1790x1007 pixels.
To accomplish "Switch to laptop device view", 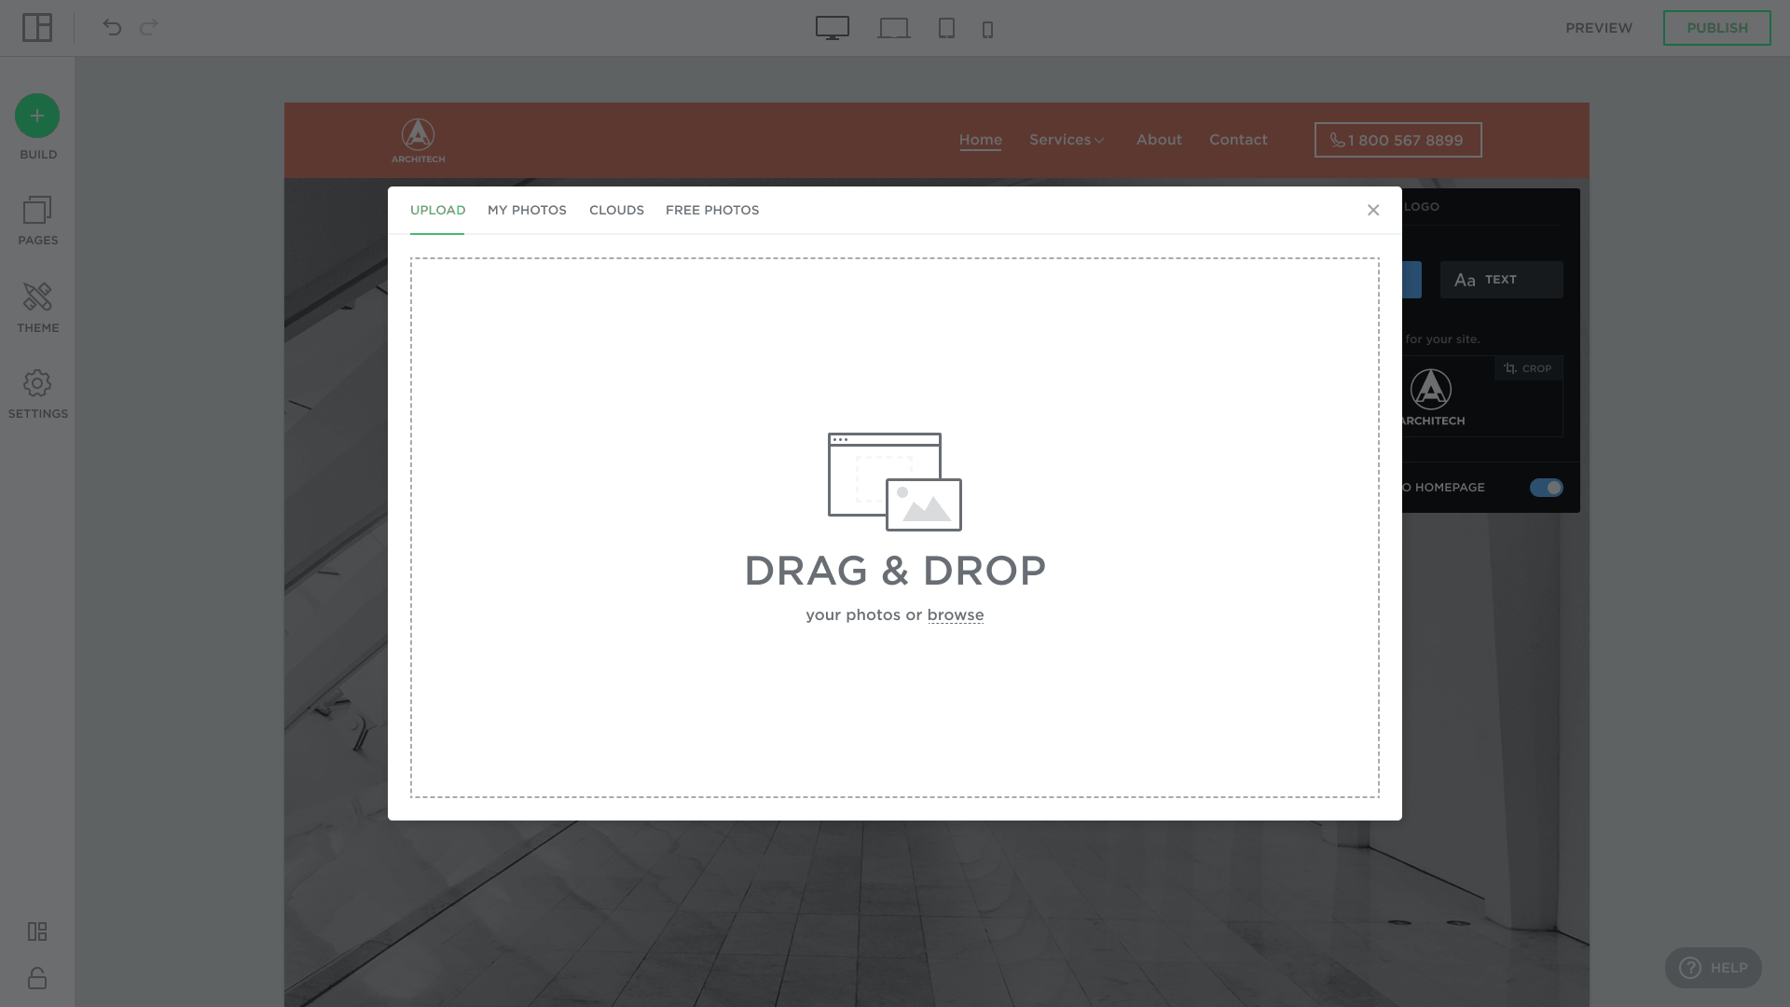I will point(893,29).
